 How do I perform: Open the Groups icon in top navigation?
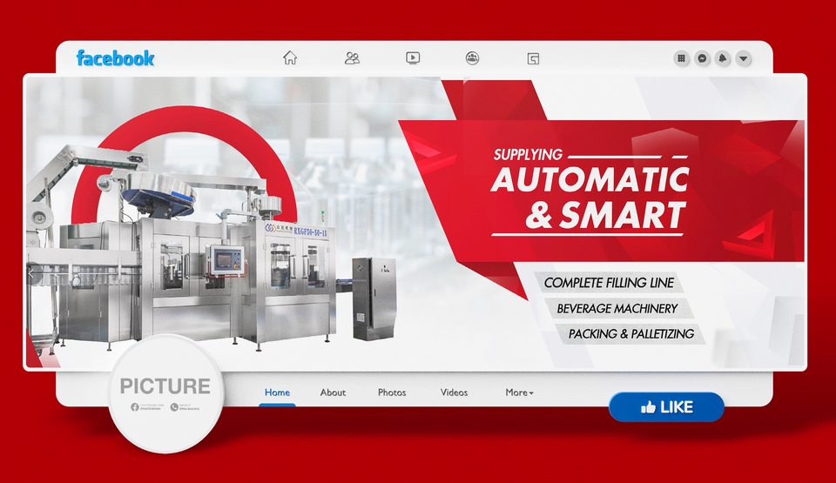pos(472,58)
